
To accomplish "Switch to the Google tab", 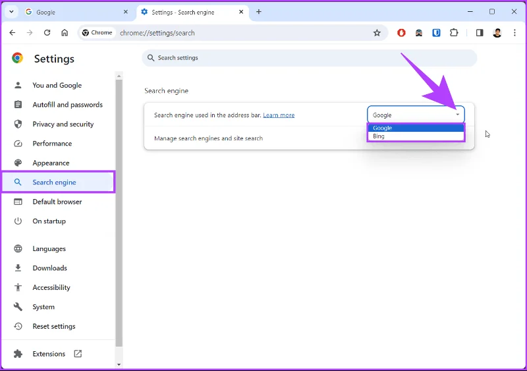I will click(x=76, y=12).
